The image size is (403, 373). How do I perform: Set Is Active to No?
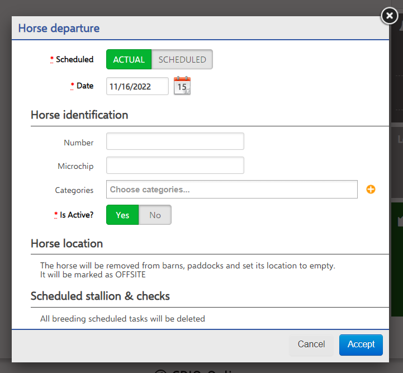155,215
